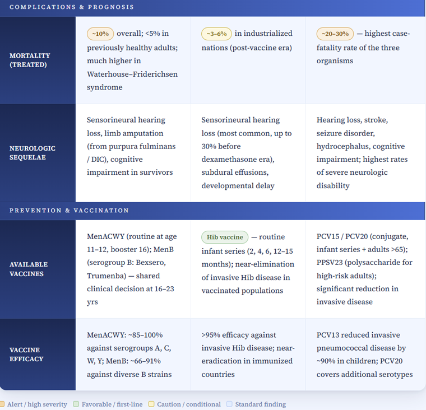
Task: Select the Neurologic Sequelae row header
Action: click(33, 153)
